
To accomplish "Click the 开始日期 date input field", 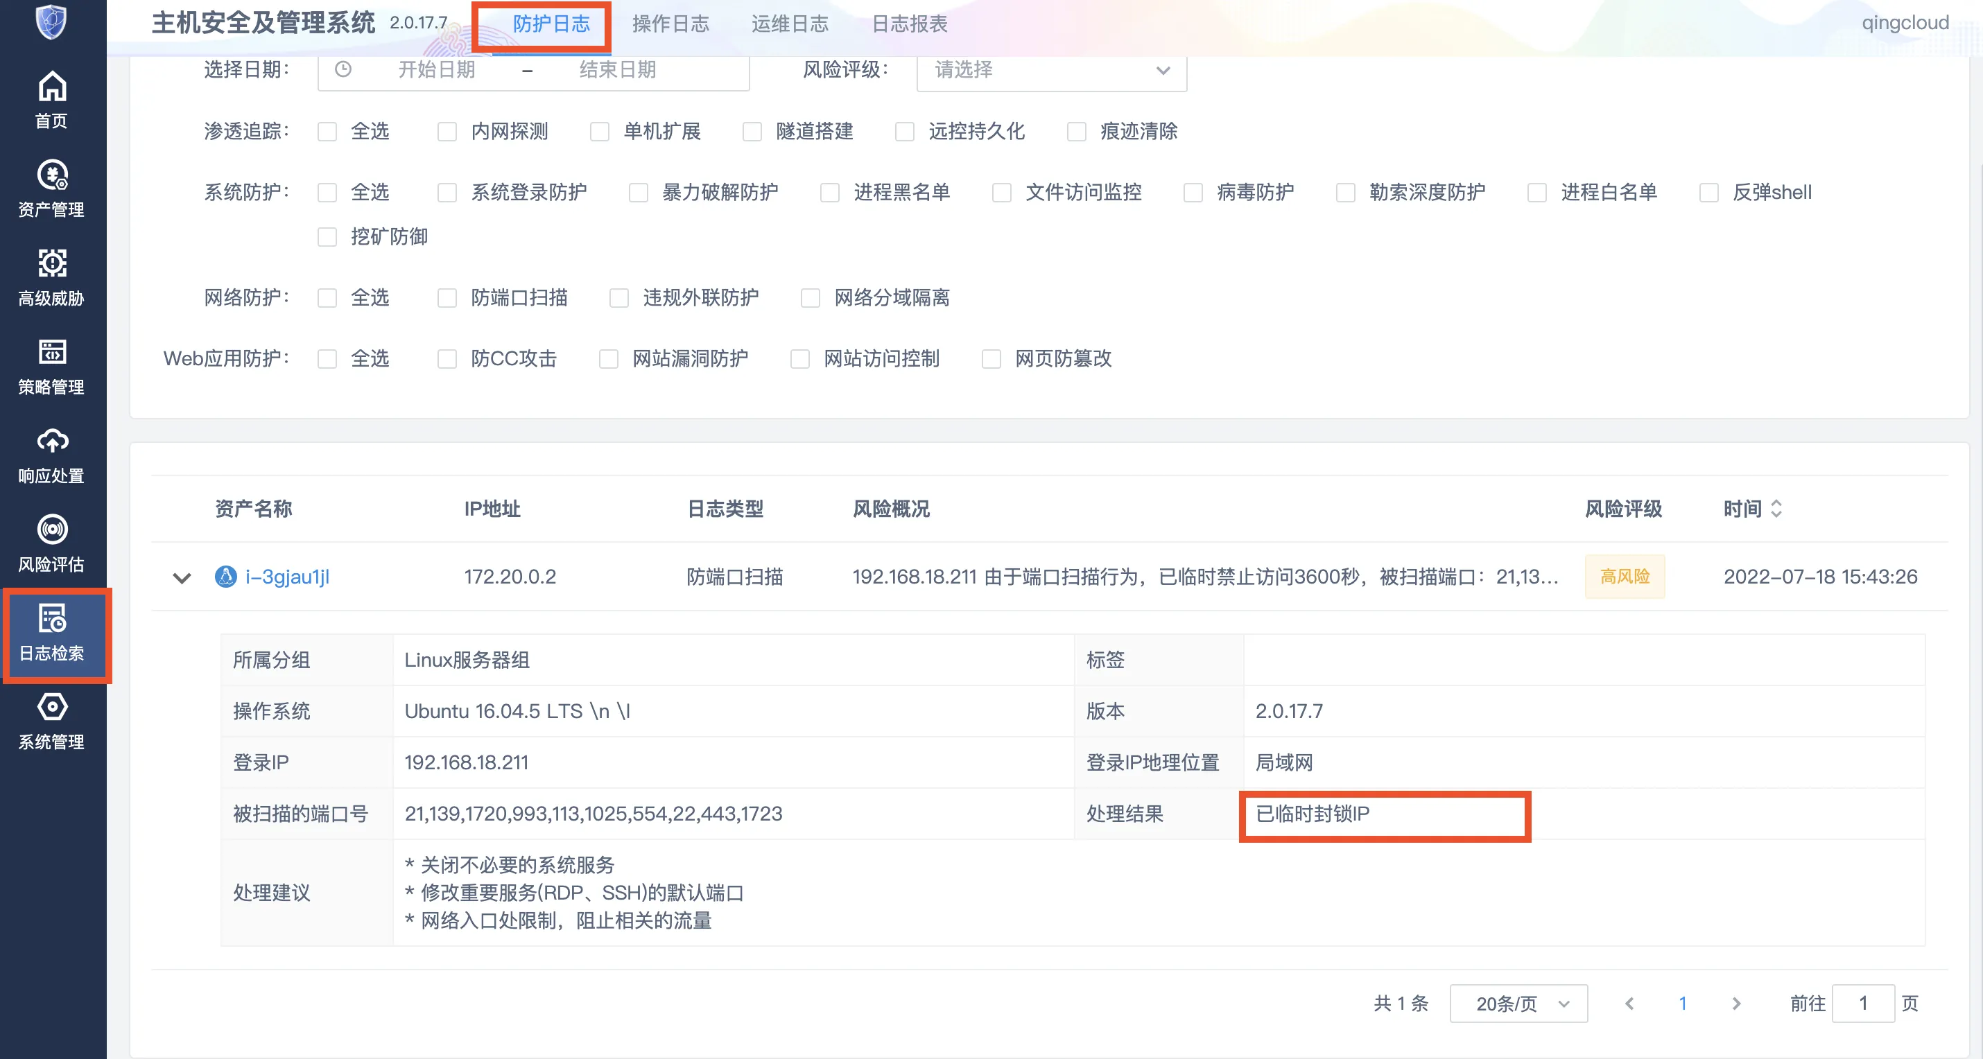I will [x=435, y=70].
